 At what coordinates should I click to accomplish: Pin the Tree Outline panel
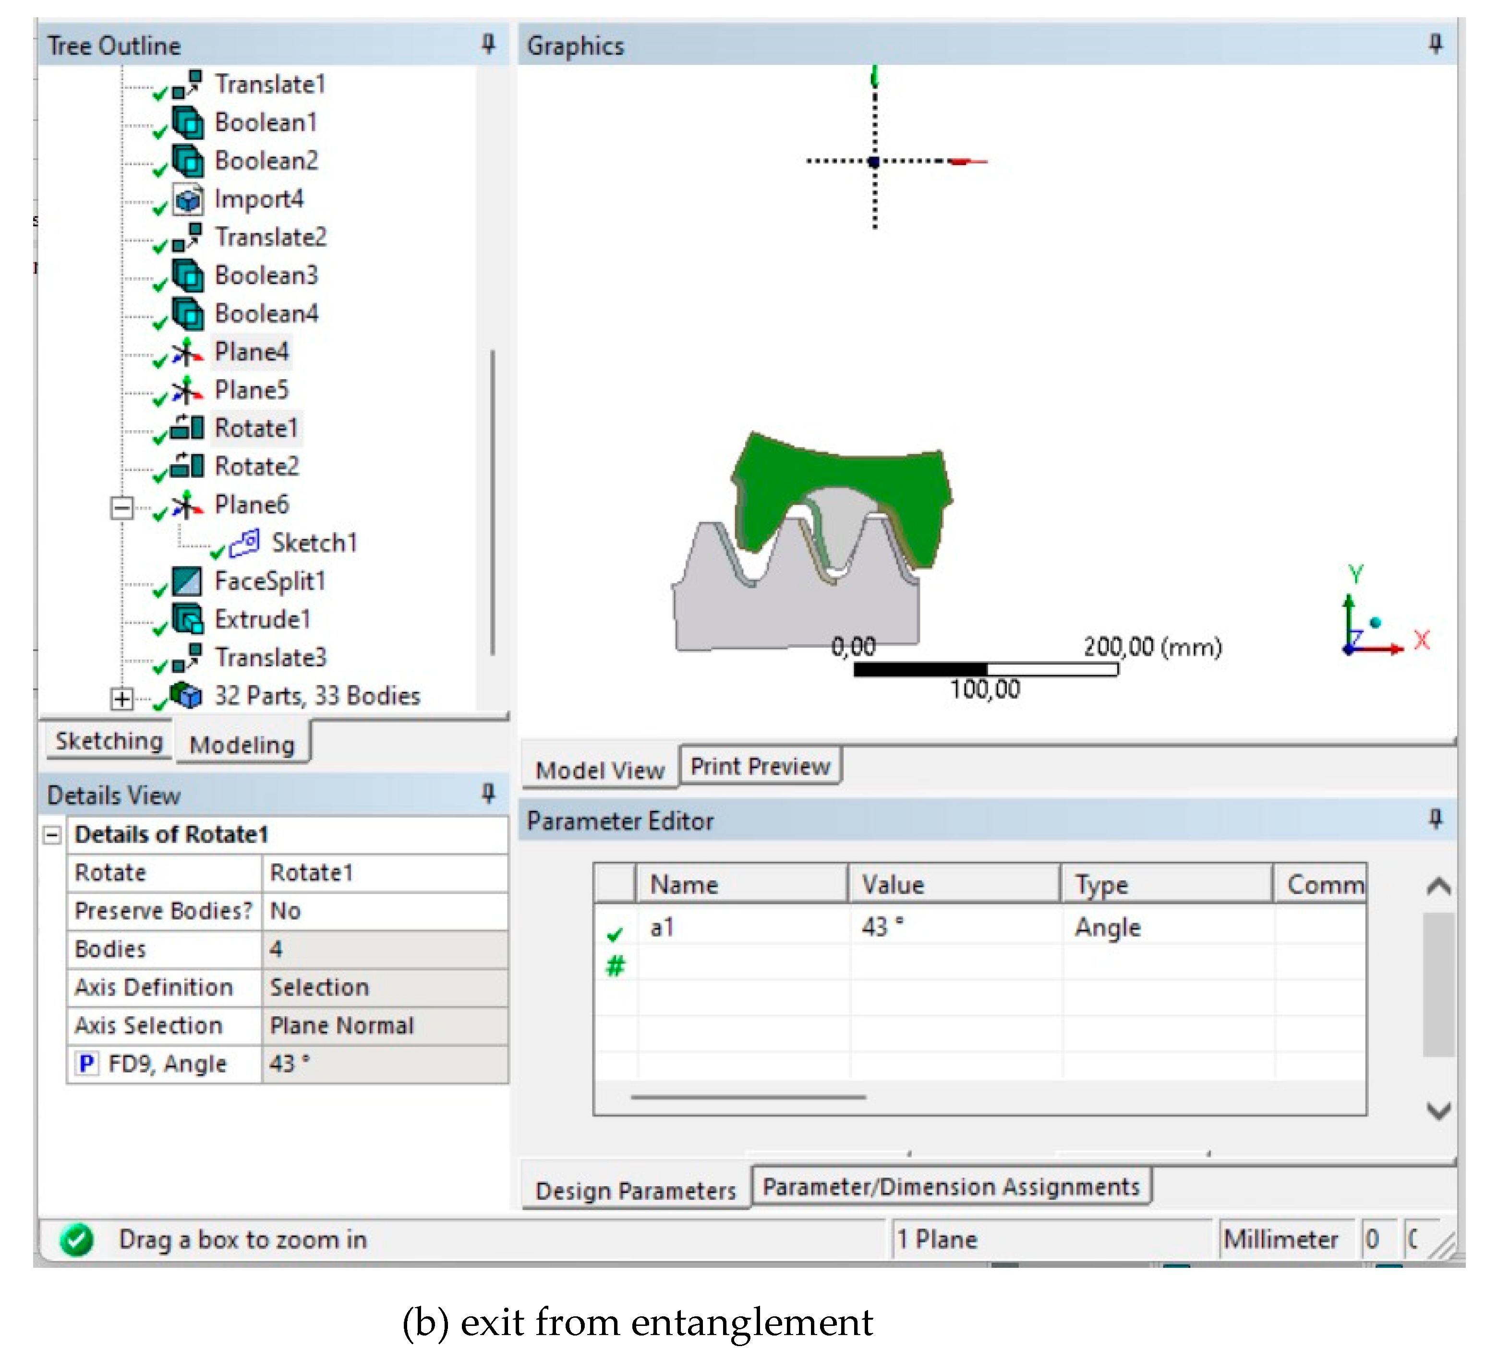(x=488, y=44)
